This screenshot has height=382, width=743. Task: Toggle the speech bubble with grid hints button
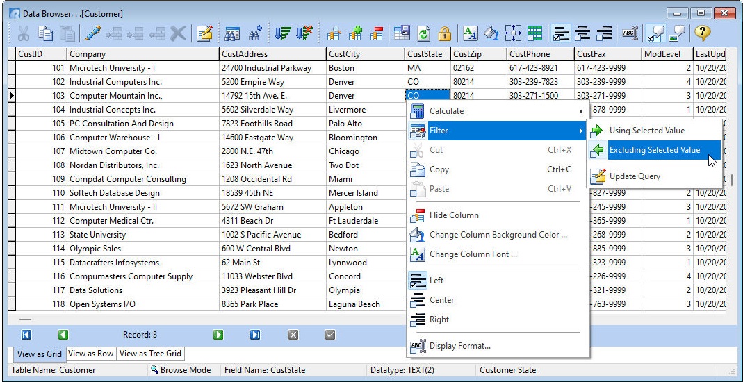click(656, 33)
